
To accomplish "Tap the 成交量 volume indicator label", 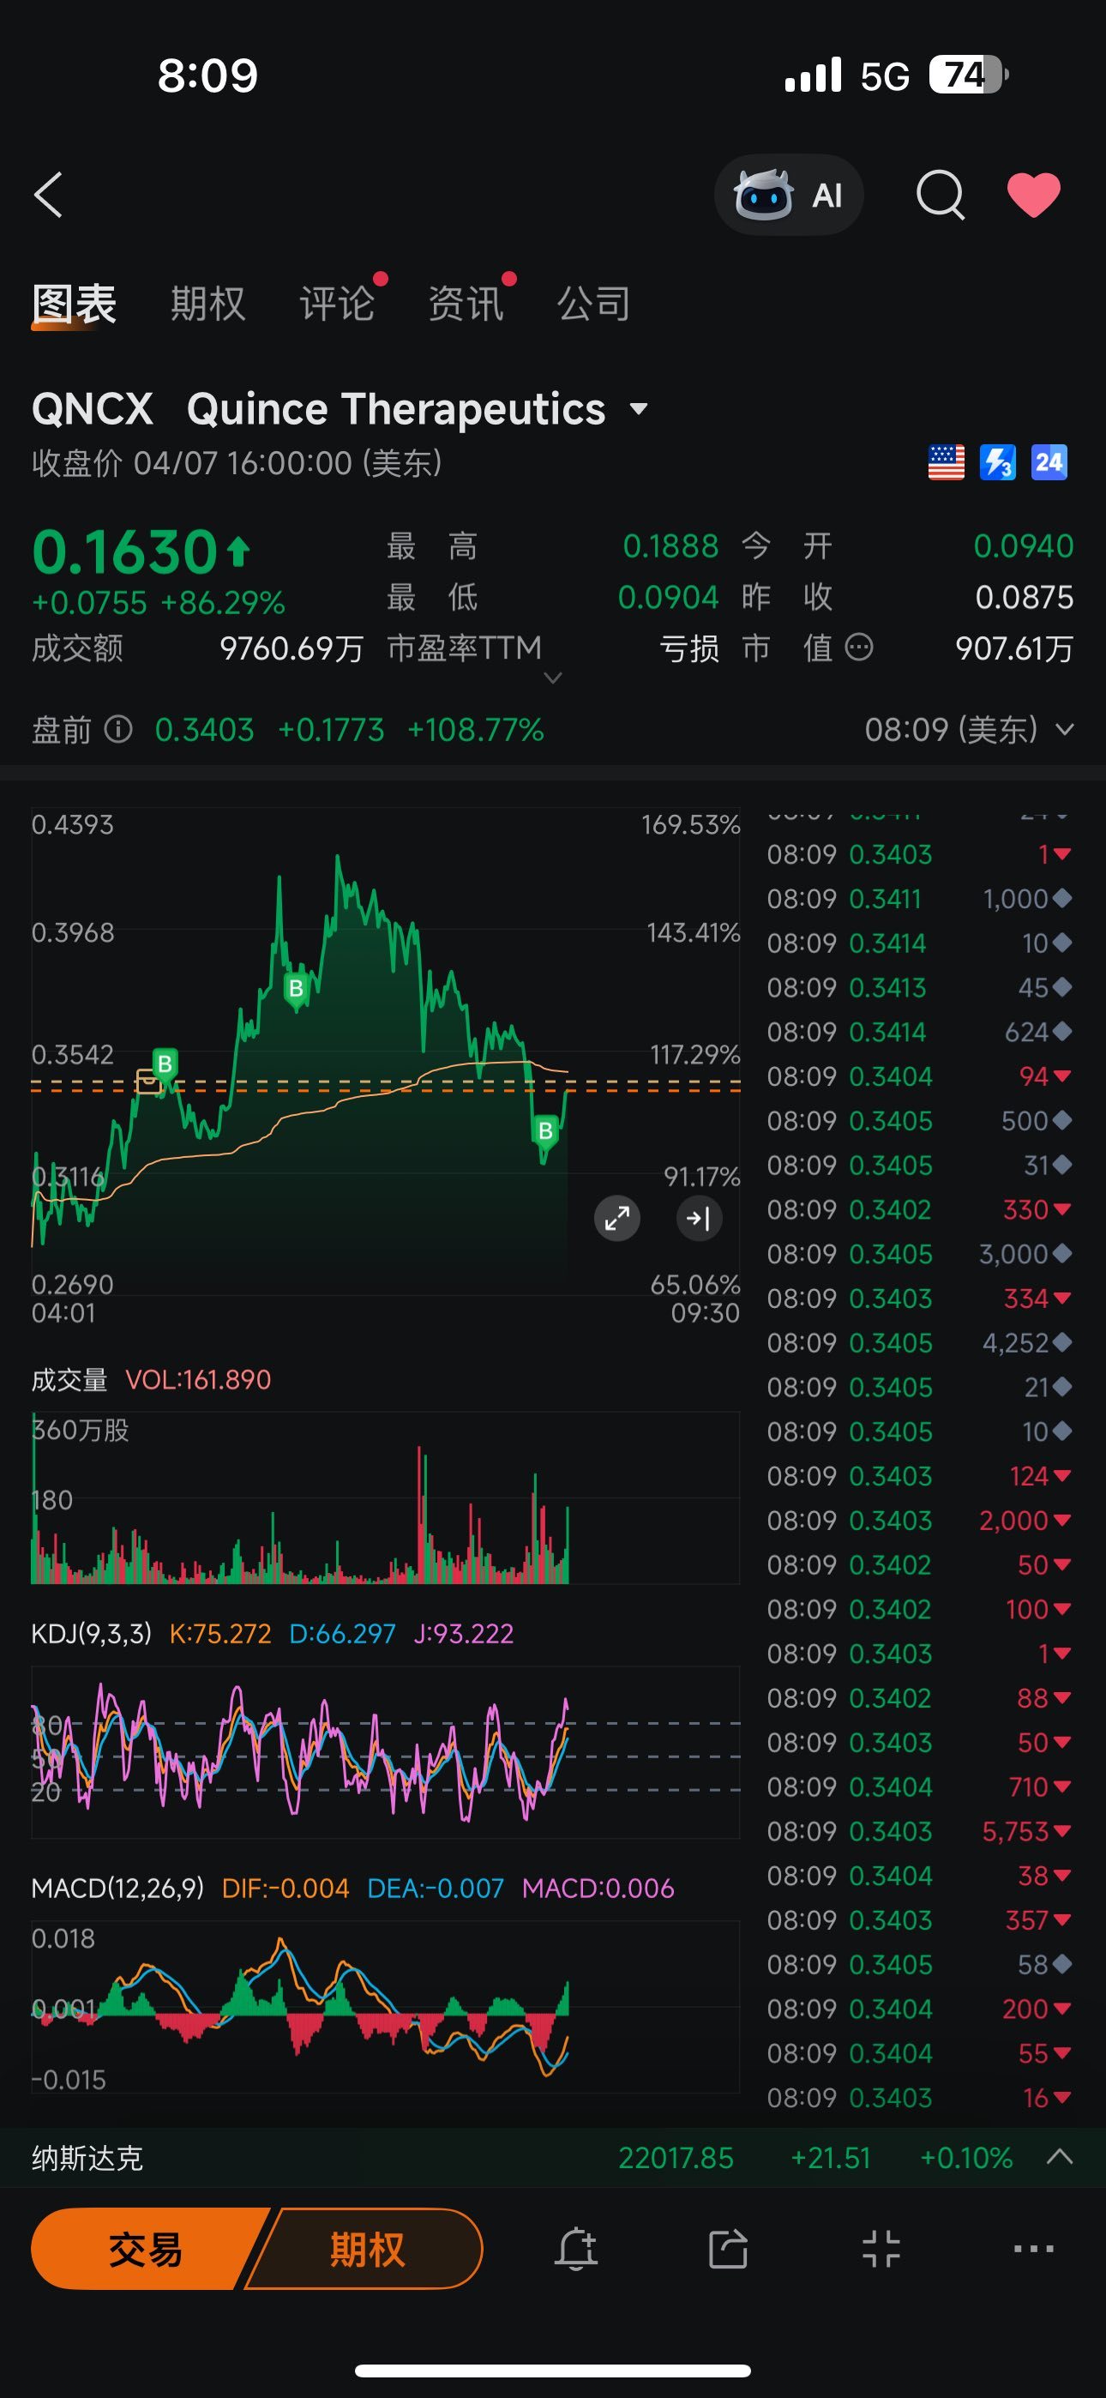I will [69, 1380].
